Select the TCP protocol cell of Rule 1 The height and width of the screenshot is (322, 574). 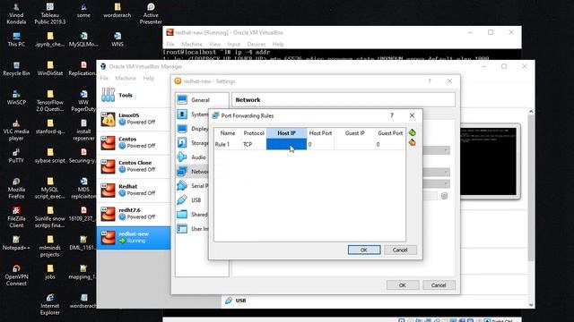[x=254, y=144]
